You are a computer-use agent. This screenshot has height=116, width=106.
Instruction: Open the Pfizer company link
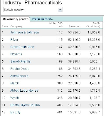click(x=14, y=40)
